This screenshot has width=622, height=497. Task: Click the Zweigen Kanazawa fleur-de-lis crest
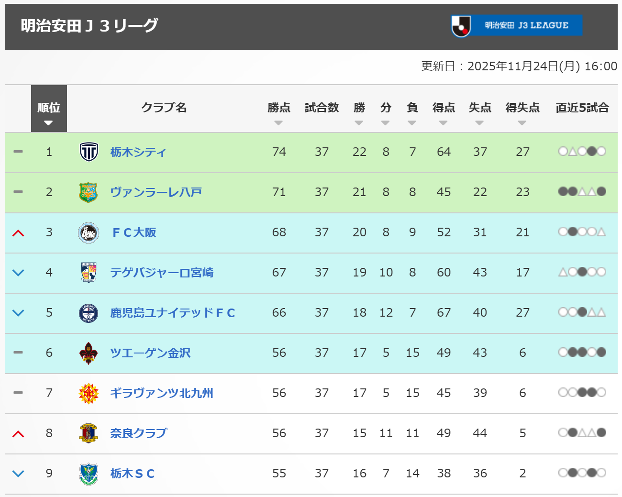(89, 353)
